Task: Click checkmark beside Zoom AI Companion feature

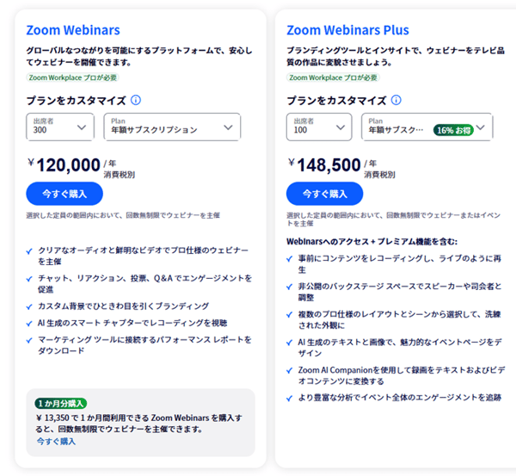Action: point(290,369)
